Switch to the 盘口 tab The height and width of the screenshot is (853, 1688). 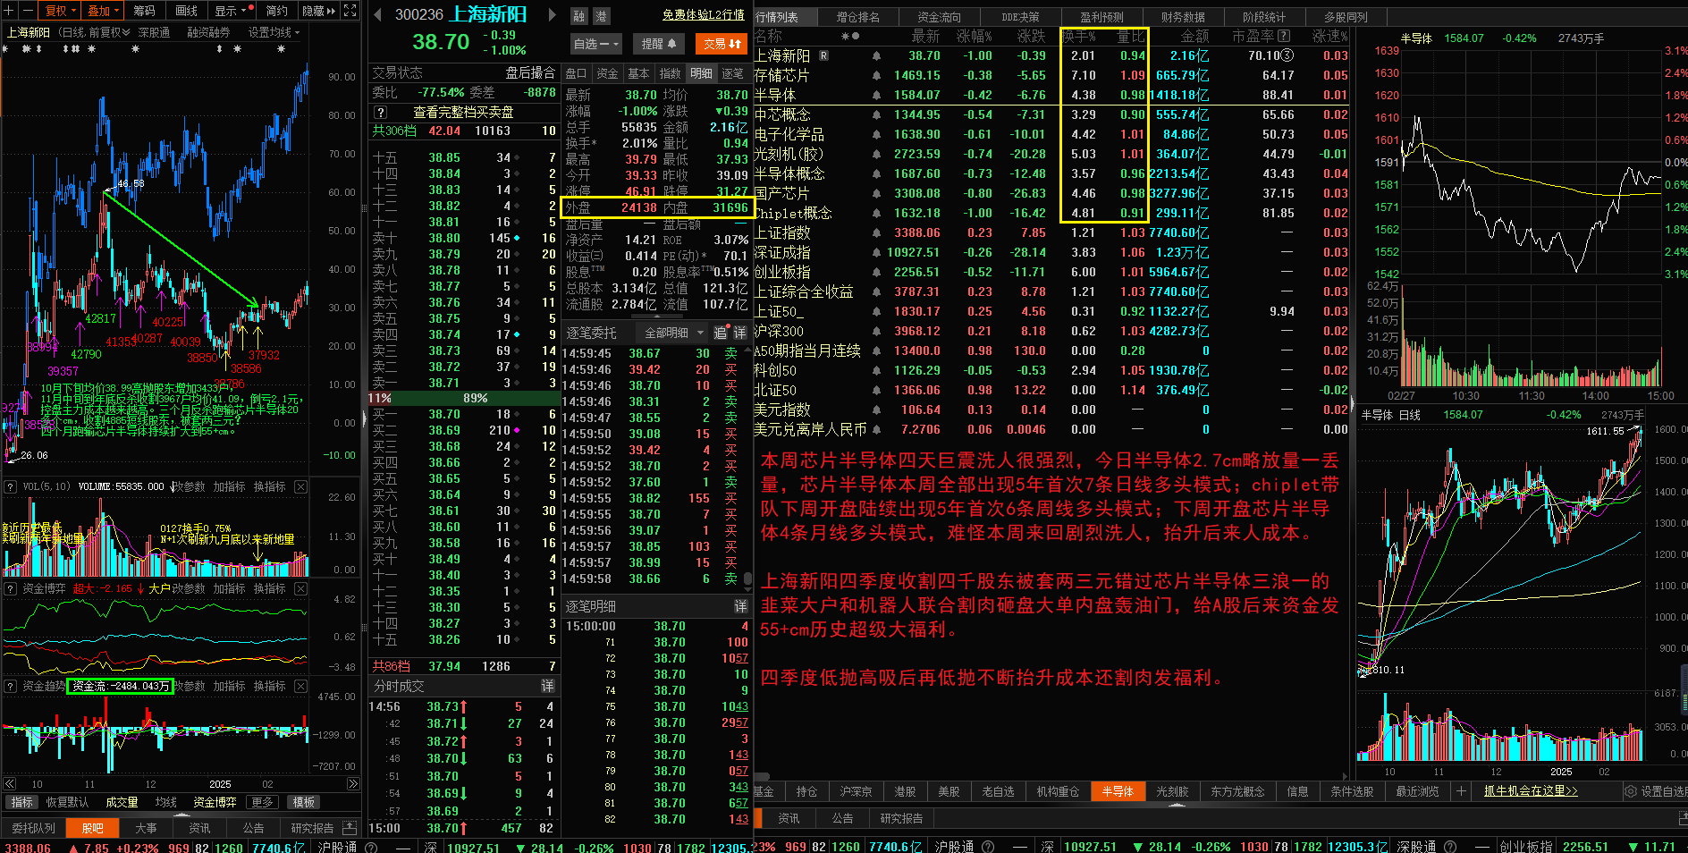click(576, 73)
